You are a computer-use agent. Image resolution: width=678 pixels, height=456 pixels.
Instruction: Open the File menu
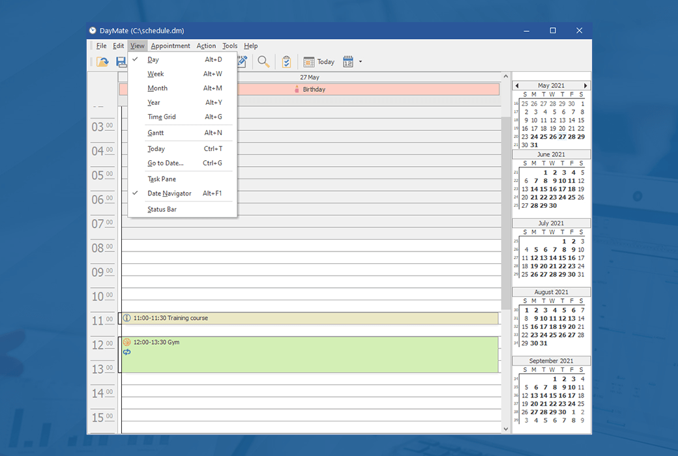[x=101, y=46]
